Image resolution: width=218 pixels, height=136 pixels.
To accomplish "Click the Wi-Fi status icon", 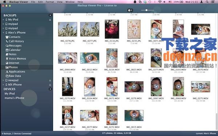I will [x=160, y=2].
